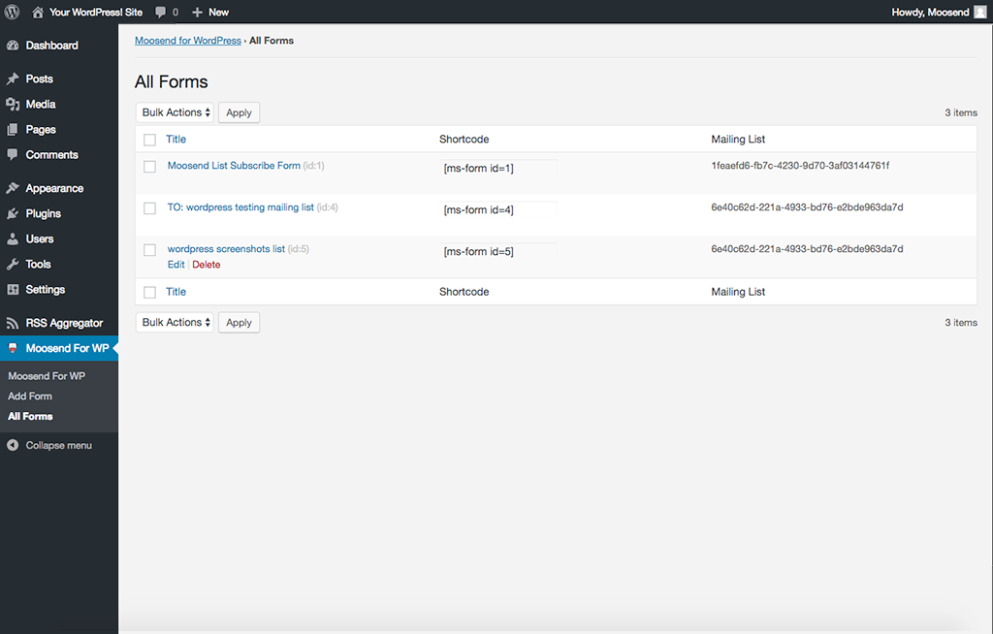
Task: Select All Forms in the submenu
Action: point(30,416)
